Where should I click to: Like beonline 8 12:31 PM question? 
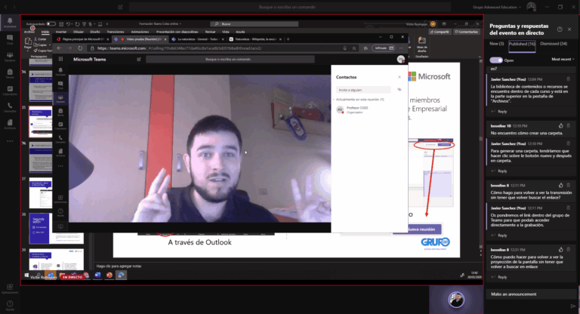561,250
